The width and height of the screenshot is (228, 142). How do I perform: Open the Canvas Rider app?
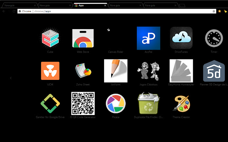pyautogui.click(x=115, y=38)
